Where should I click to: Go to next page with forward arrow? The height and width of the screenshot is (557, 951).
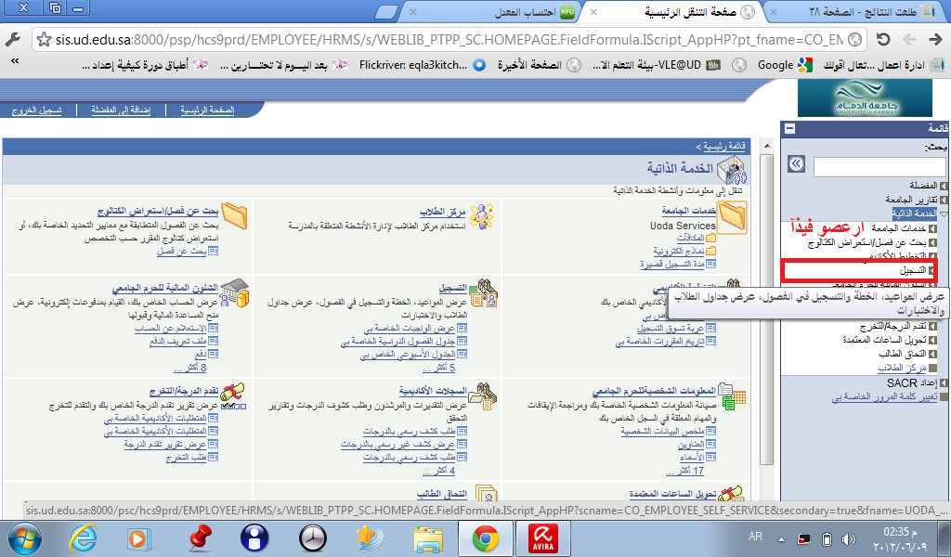click(x=934, y=40)
